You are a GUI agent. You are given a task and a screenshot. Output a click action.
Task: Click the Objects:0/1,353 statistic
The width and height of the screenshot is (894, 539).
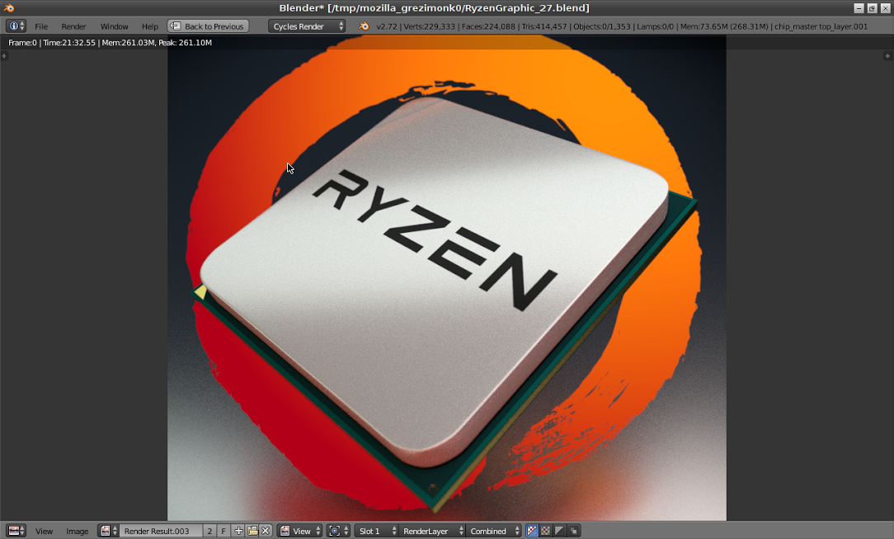click(x=602, y=26)
